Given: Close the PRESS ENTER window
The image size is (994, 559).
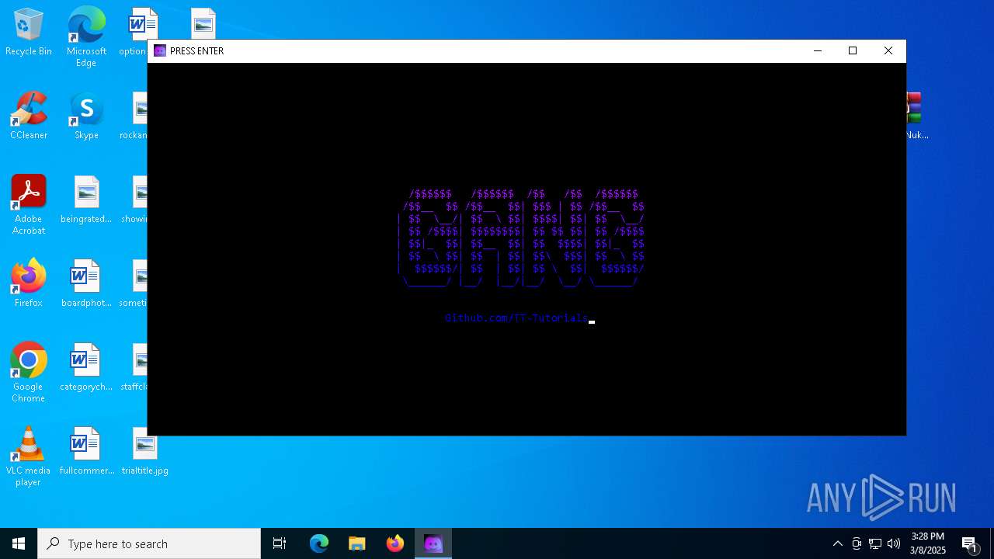Looking at the screenshot, I should 888,51.
